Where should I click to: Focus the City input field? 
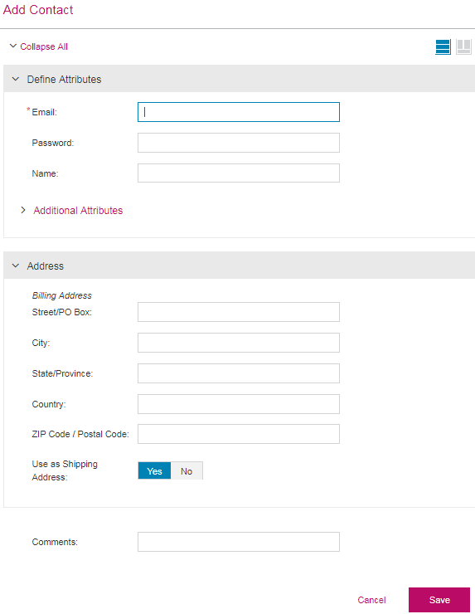(239, 343)
